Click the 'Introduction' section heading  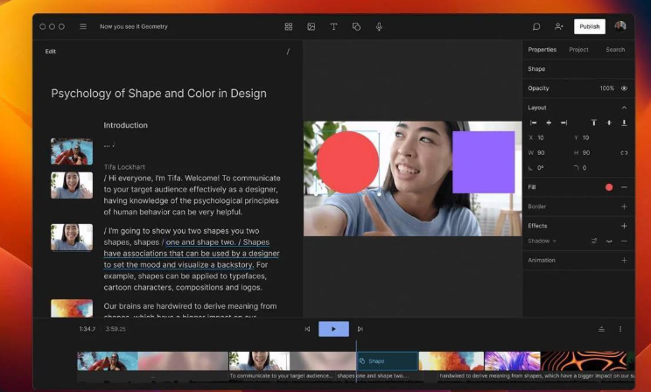[125, 125]
